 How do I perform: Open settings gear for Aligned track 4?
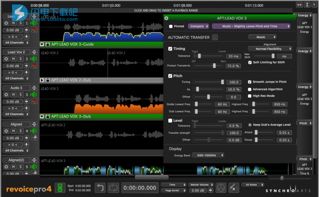pyautogui.click(x=6, y=131)
